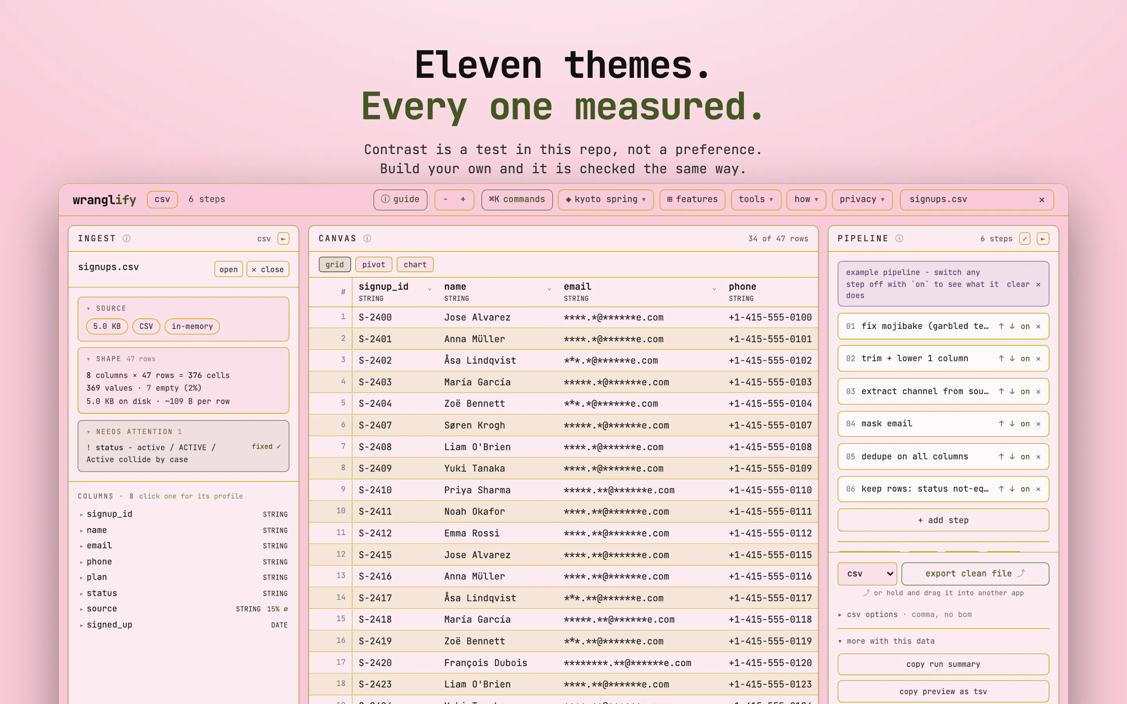Collapse more with this data section
Image resolution: width=1127 pixels, height=704 pixels.
point(886,641)
